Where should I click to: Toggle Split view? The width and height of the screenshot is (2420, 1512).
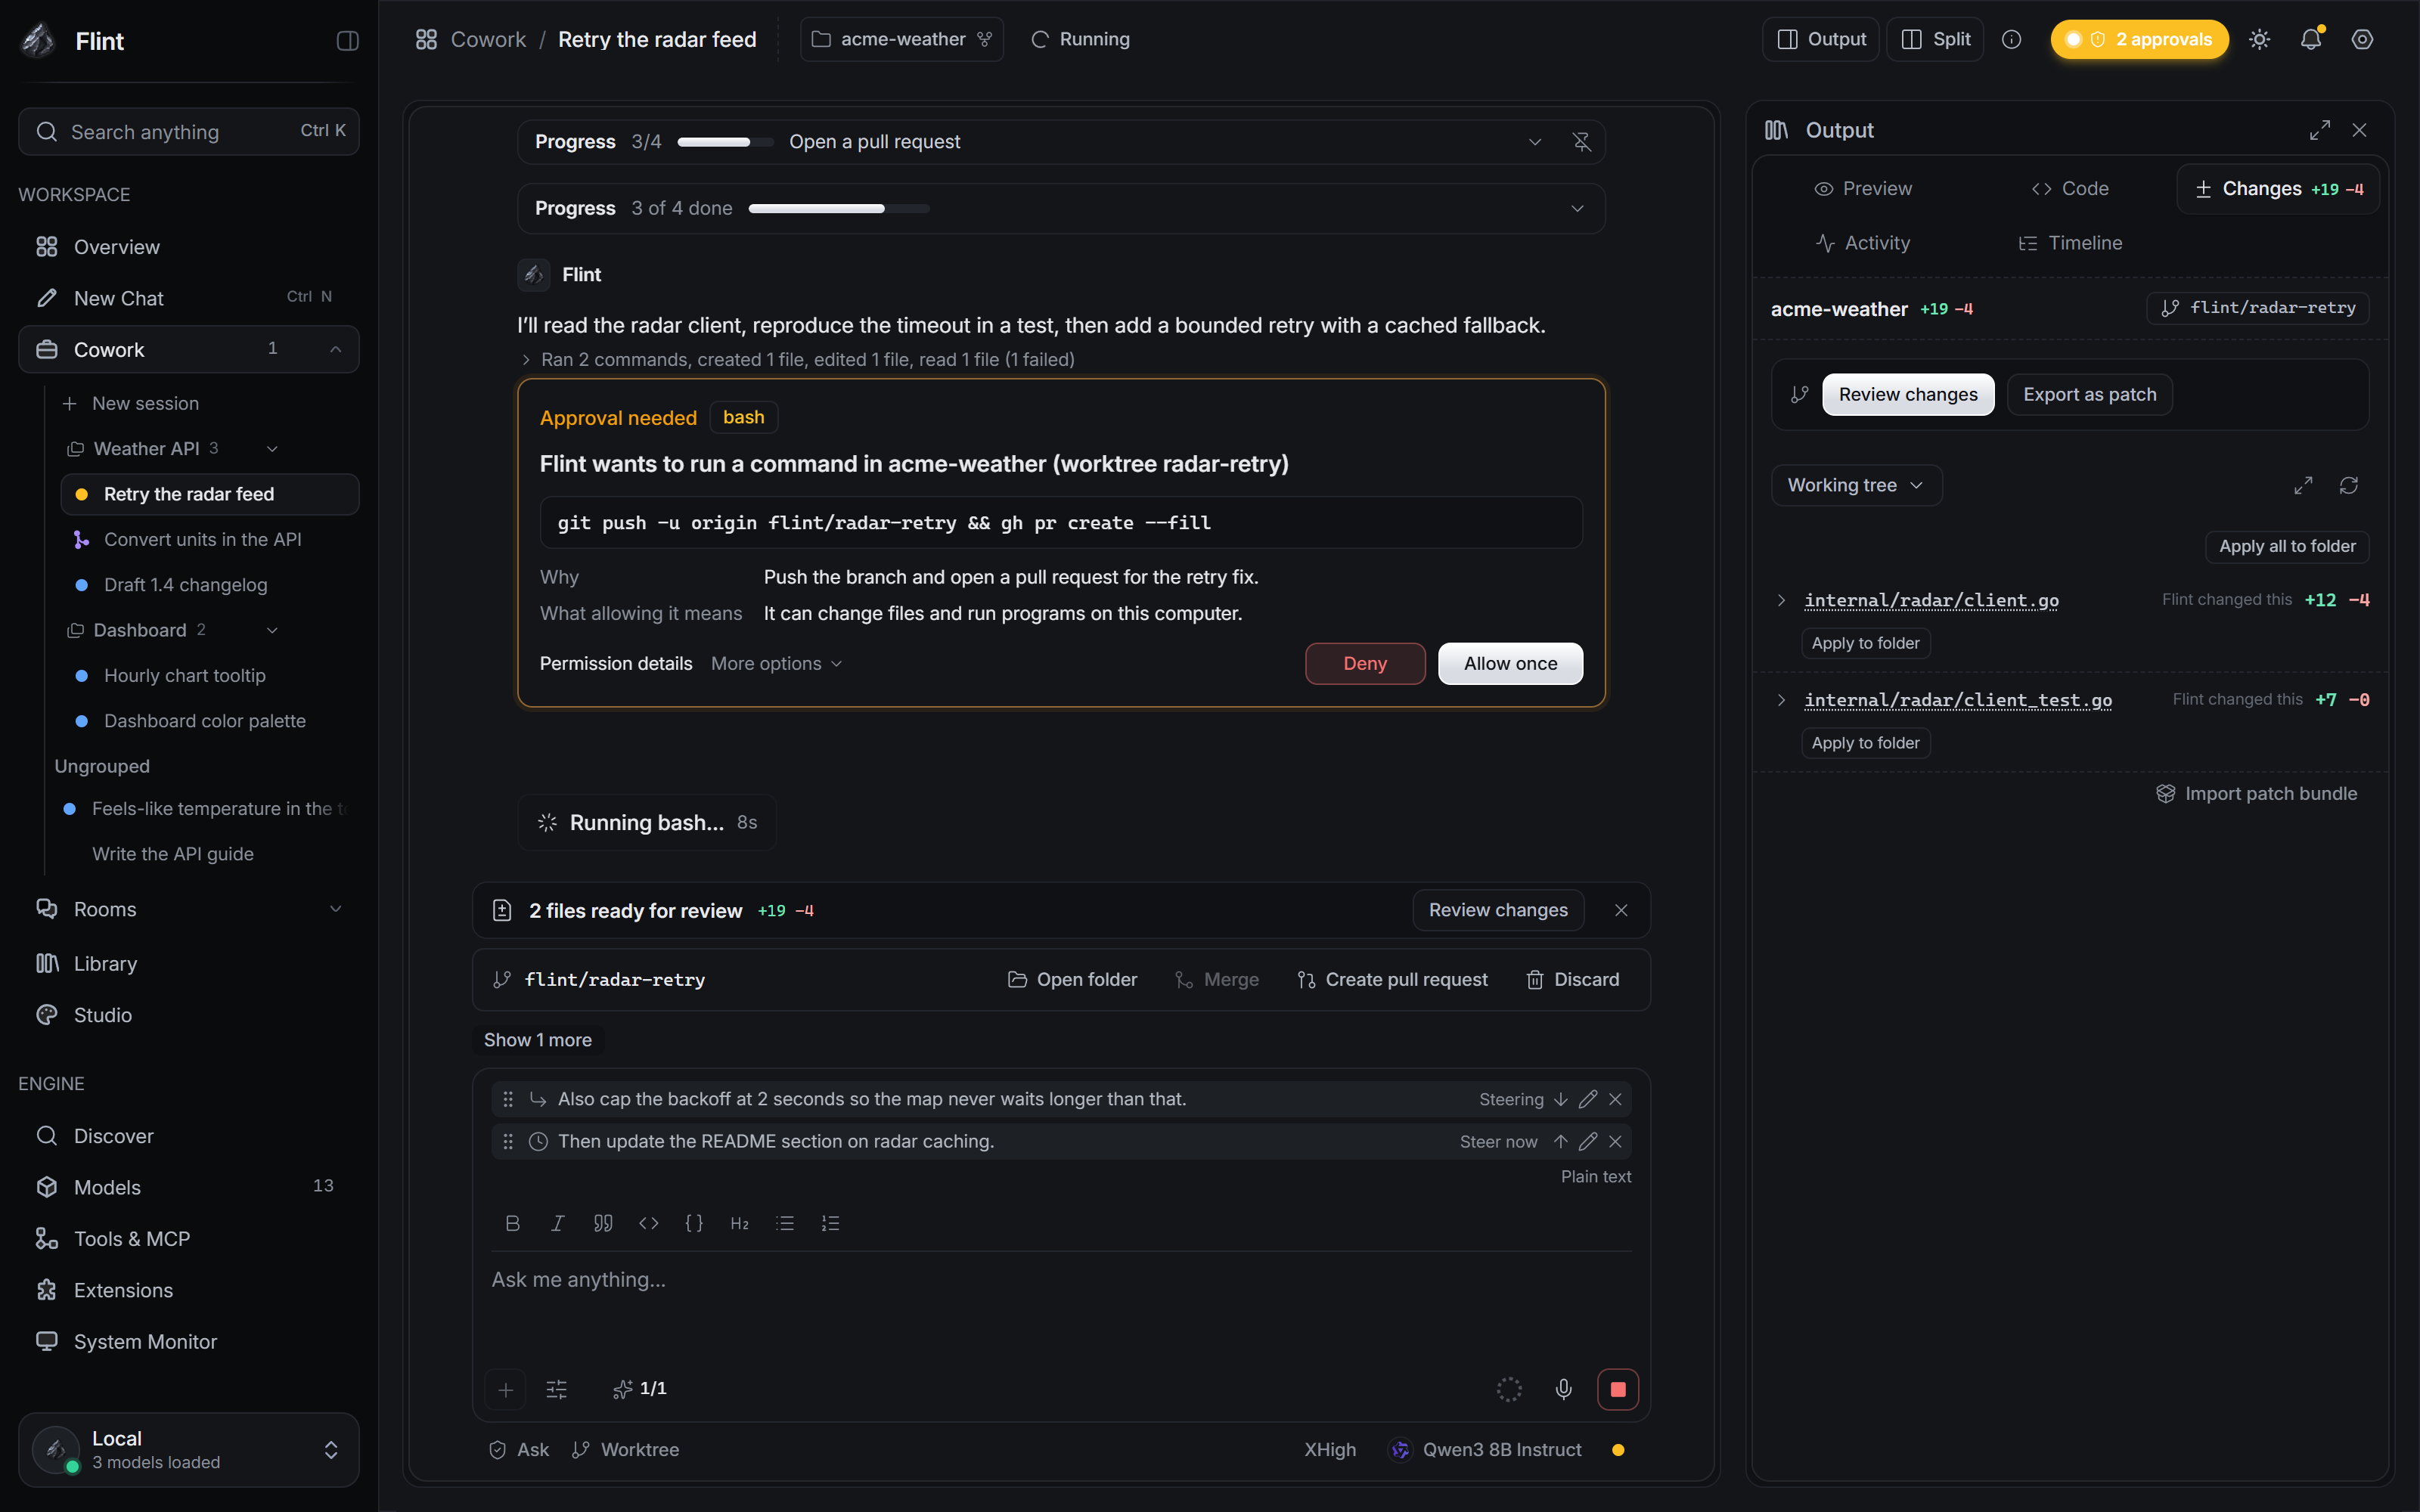click(1935, 40)
